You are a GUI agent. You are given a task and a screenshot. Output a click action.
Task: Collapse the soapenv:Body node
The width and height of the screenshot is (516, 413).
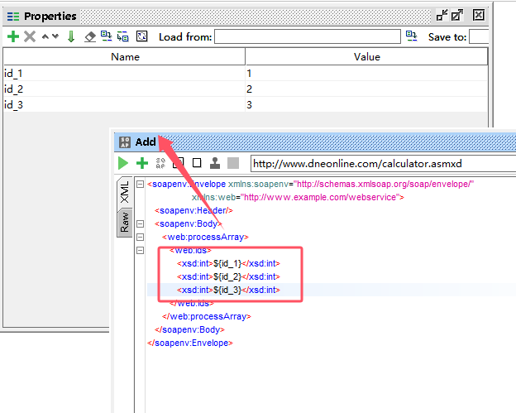pyautogui.click(x=141, y=224)
